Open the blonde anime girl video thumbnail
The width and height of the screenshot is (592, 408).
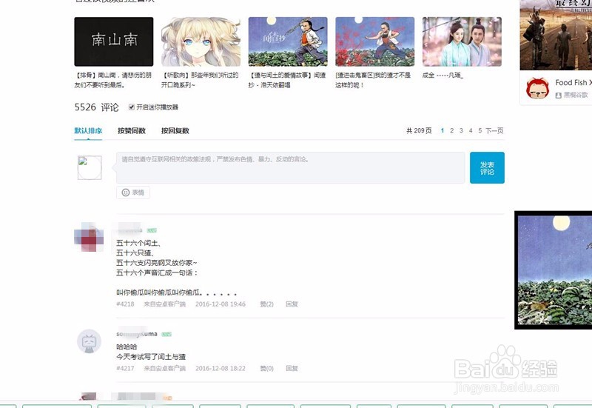pyautogui.click(x=201, y=41)
